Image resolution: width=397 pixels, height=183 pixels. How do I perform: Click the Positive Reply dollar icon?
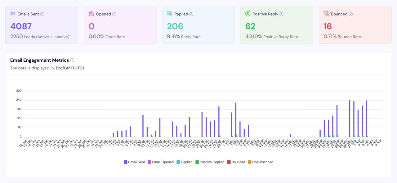click(248, 14)
